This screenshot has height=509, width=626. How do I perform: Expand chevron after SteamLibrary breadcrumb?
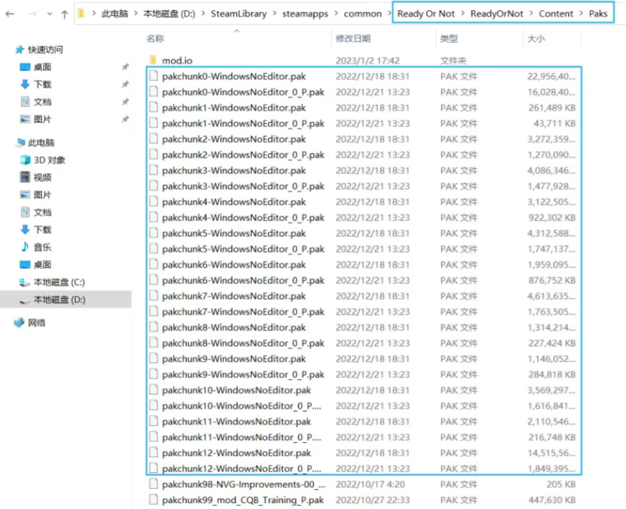pyautogui.click(x=275, y=14)
